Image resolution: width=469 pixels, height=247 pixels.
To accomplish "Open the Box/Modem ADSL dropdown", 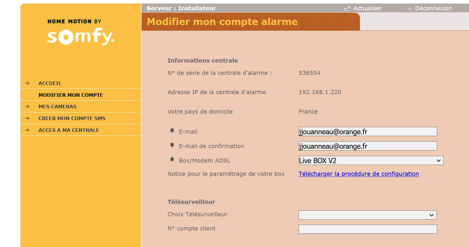I will click(371, 161).
